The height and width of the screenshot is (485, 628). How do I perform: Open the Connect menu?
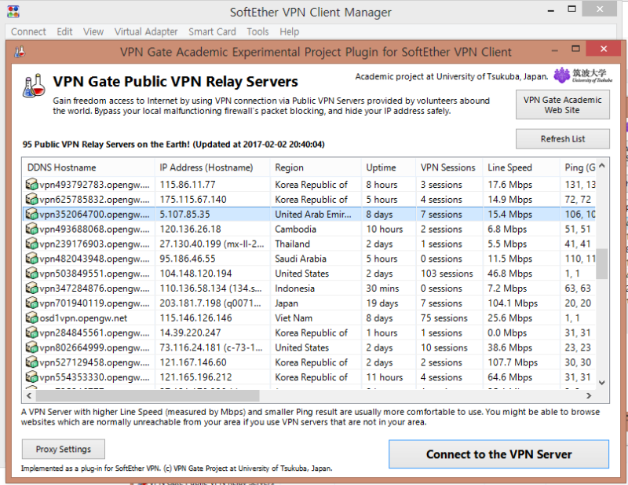coord(28,31)
